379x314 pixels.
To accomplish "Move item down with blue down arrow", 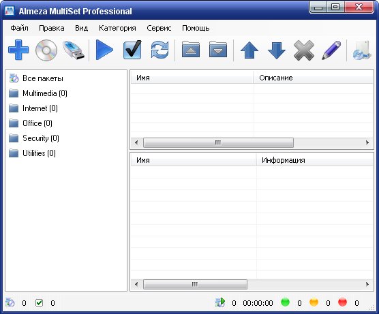I will point(277,50).
